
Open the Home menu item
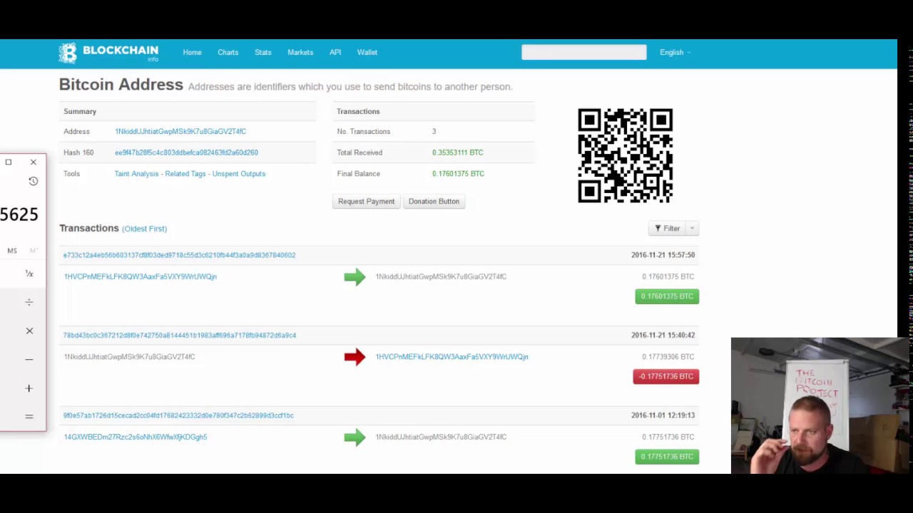(x=192, y=52)
